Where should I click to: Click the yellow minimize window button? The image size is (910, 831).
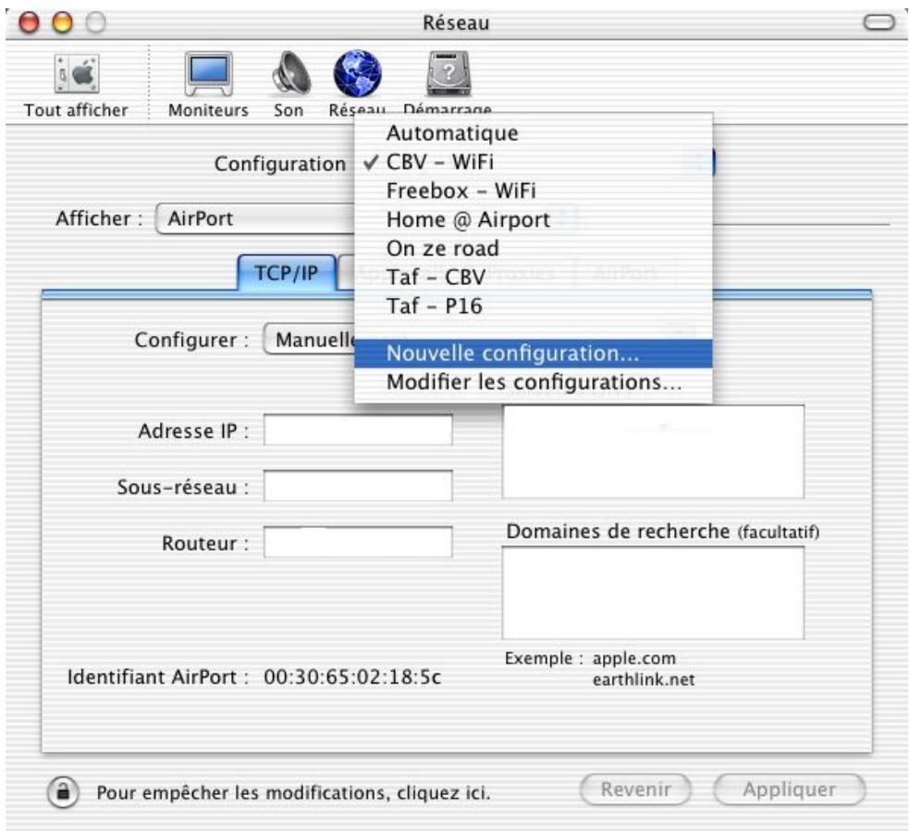click(x=63, y=22)
